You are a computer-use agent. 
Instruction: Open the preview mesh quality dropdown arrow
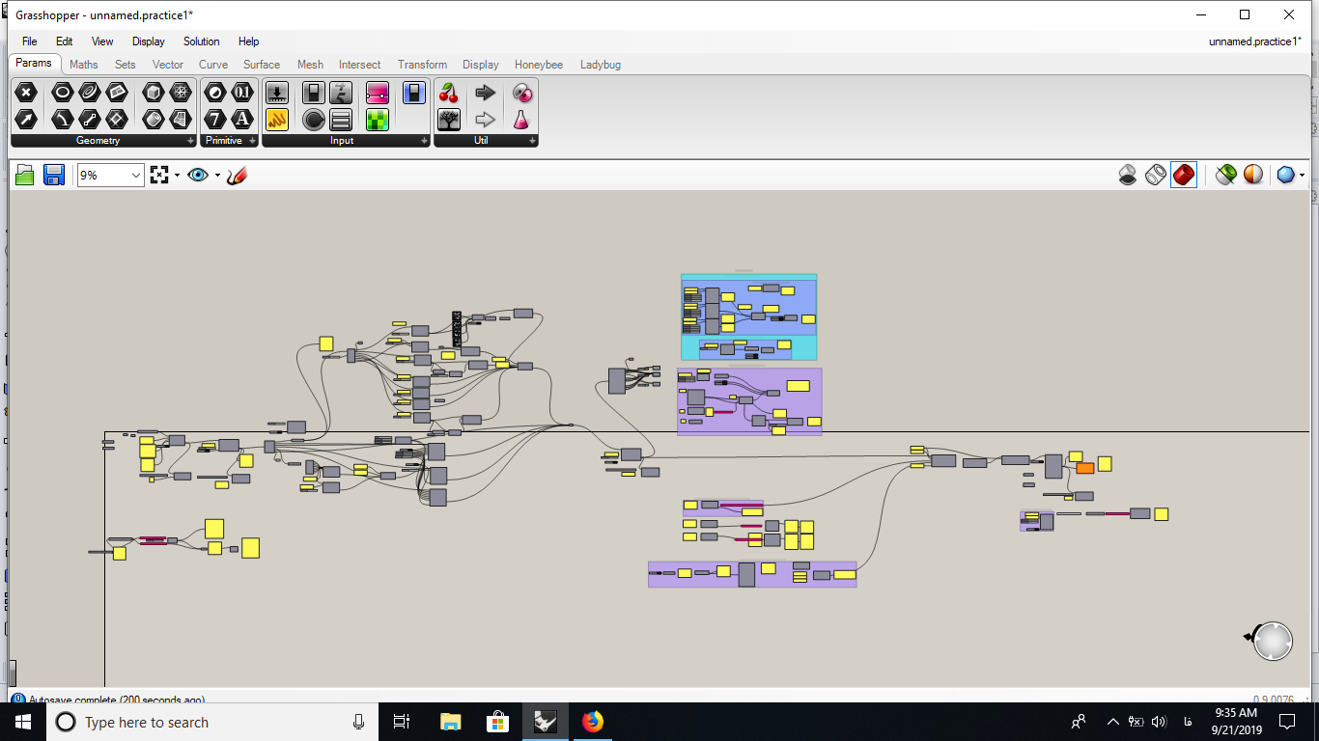pyautogui.click(x=1303, y=176)
